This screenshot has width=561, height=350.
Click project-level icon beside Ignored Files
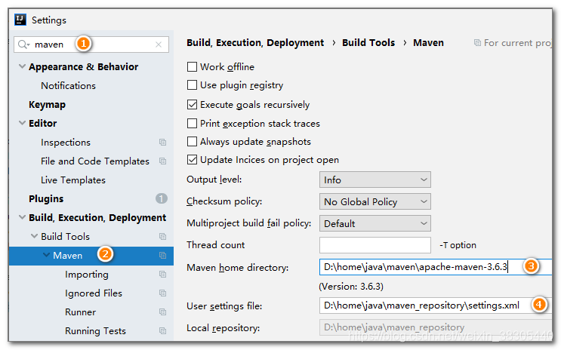point(163,293)
